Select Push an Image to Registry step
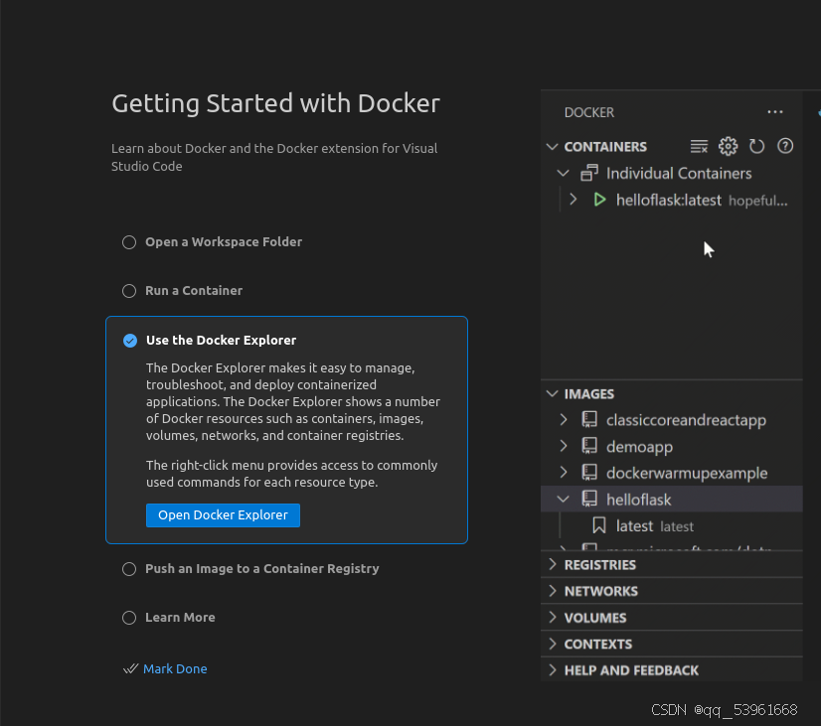 [x=261, y=568]
